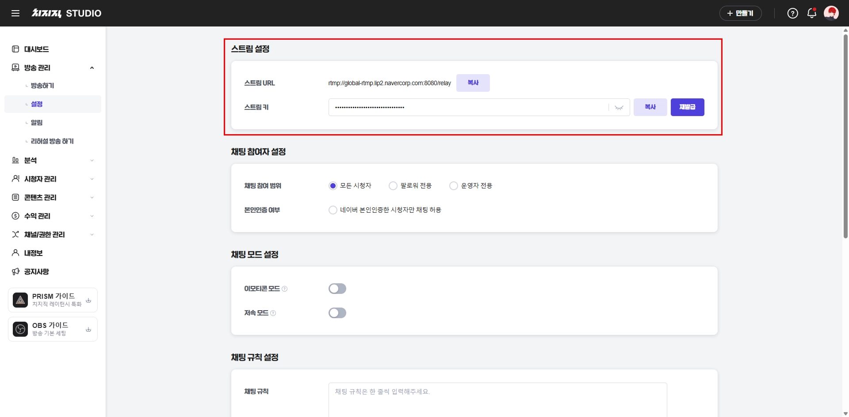The height and width of the screenshot is (417, 849).
Task: Click the OBS app logo icon
Action: [x=20, y=329]
